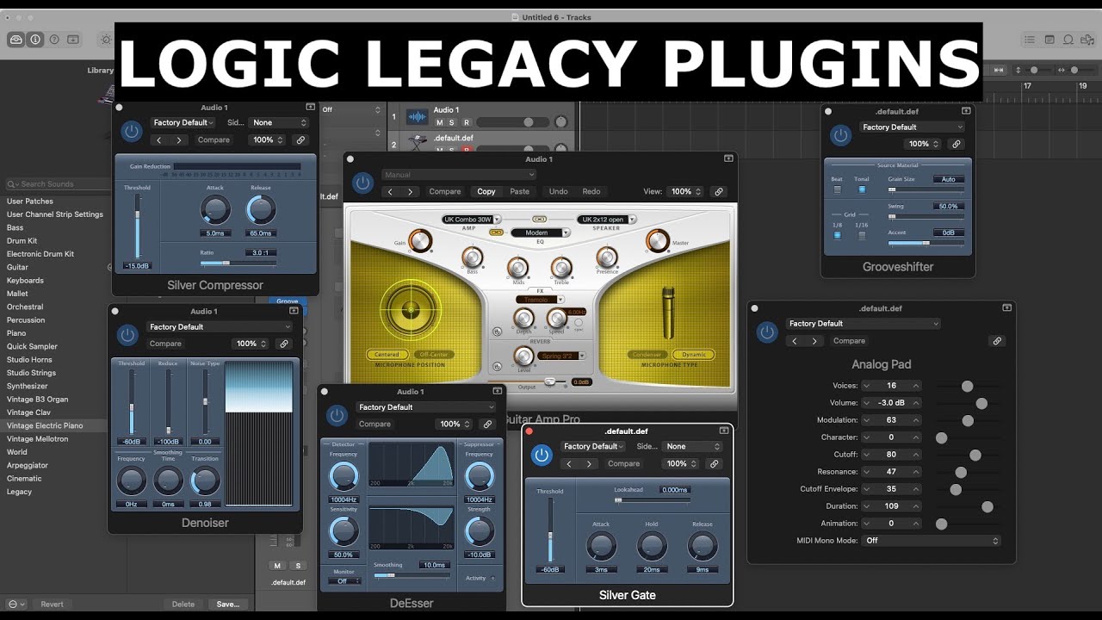
Task: Click the amp-speaker link icon in Guitar Amp Pro
Action: (x=540, y=220)
